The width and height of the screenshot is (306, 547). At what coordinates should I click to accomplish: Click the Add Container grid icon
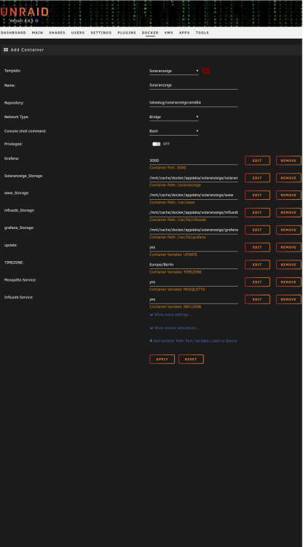(x=6, y=50)
